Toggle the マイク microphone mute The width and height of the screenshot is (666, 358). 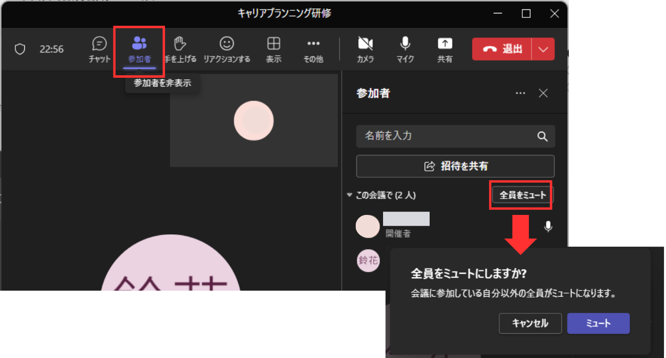(x=405, y=45)
